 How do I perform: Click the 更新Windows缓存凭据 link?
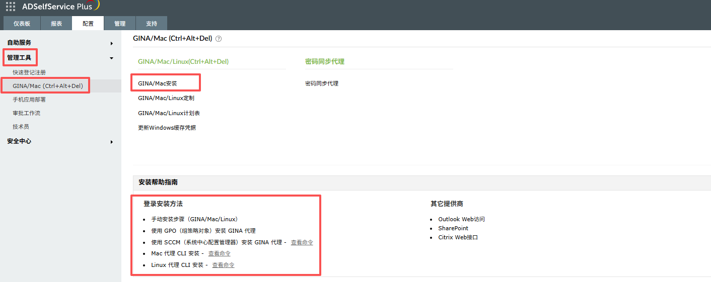pyautogui.click(x=167, y=128)
